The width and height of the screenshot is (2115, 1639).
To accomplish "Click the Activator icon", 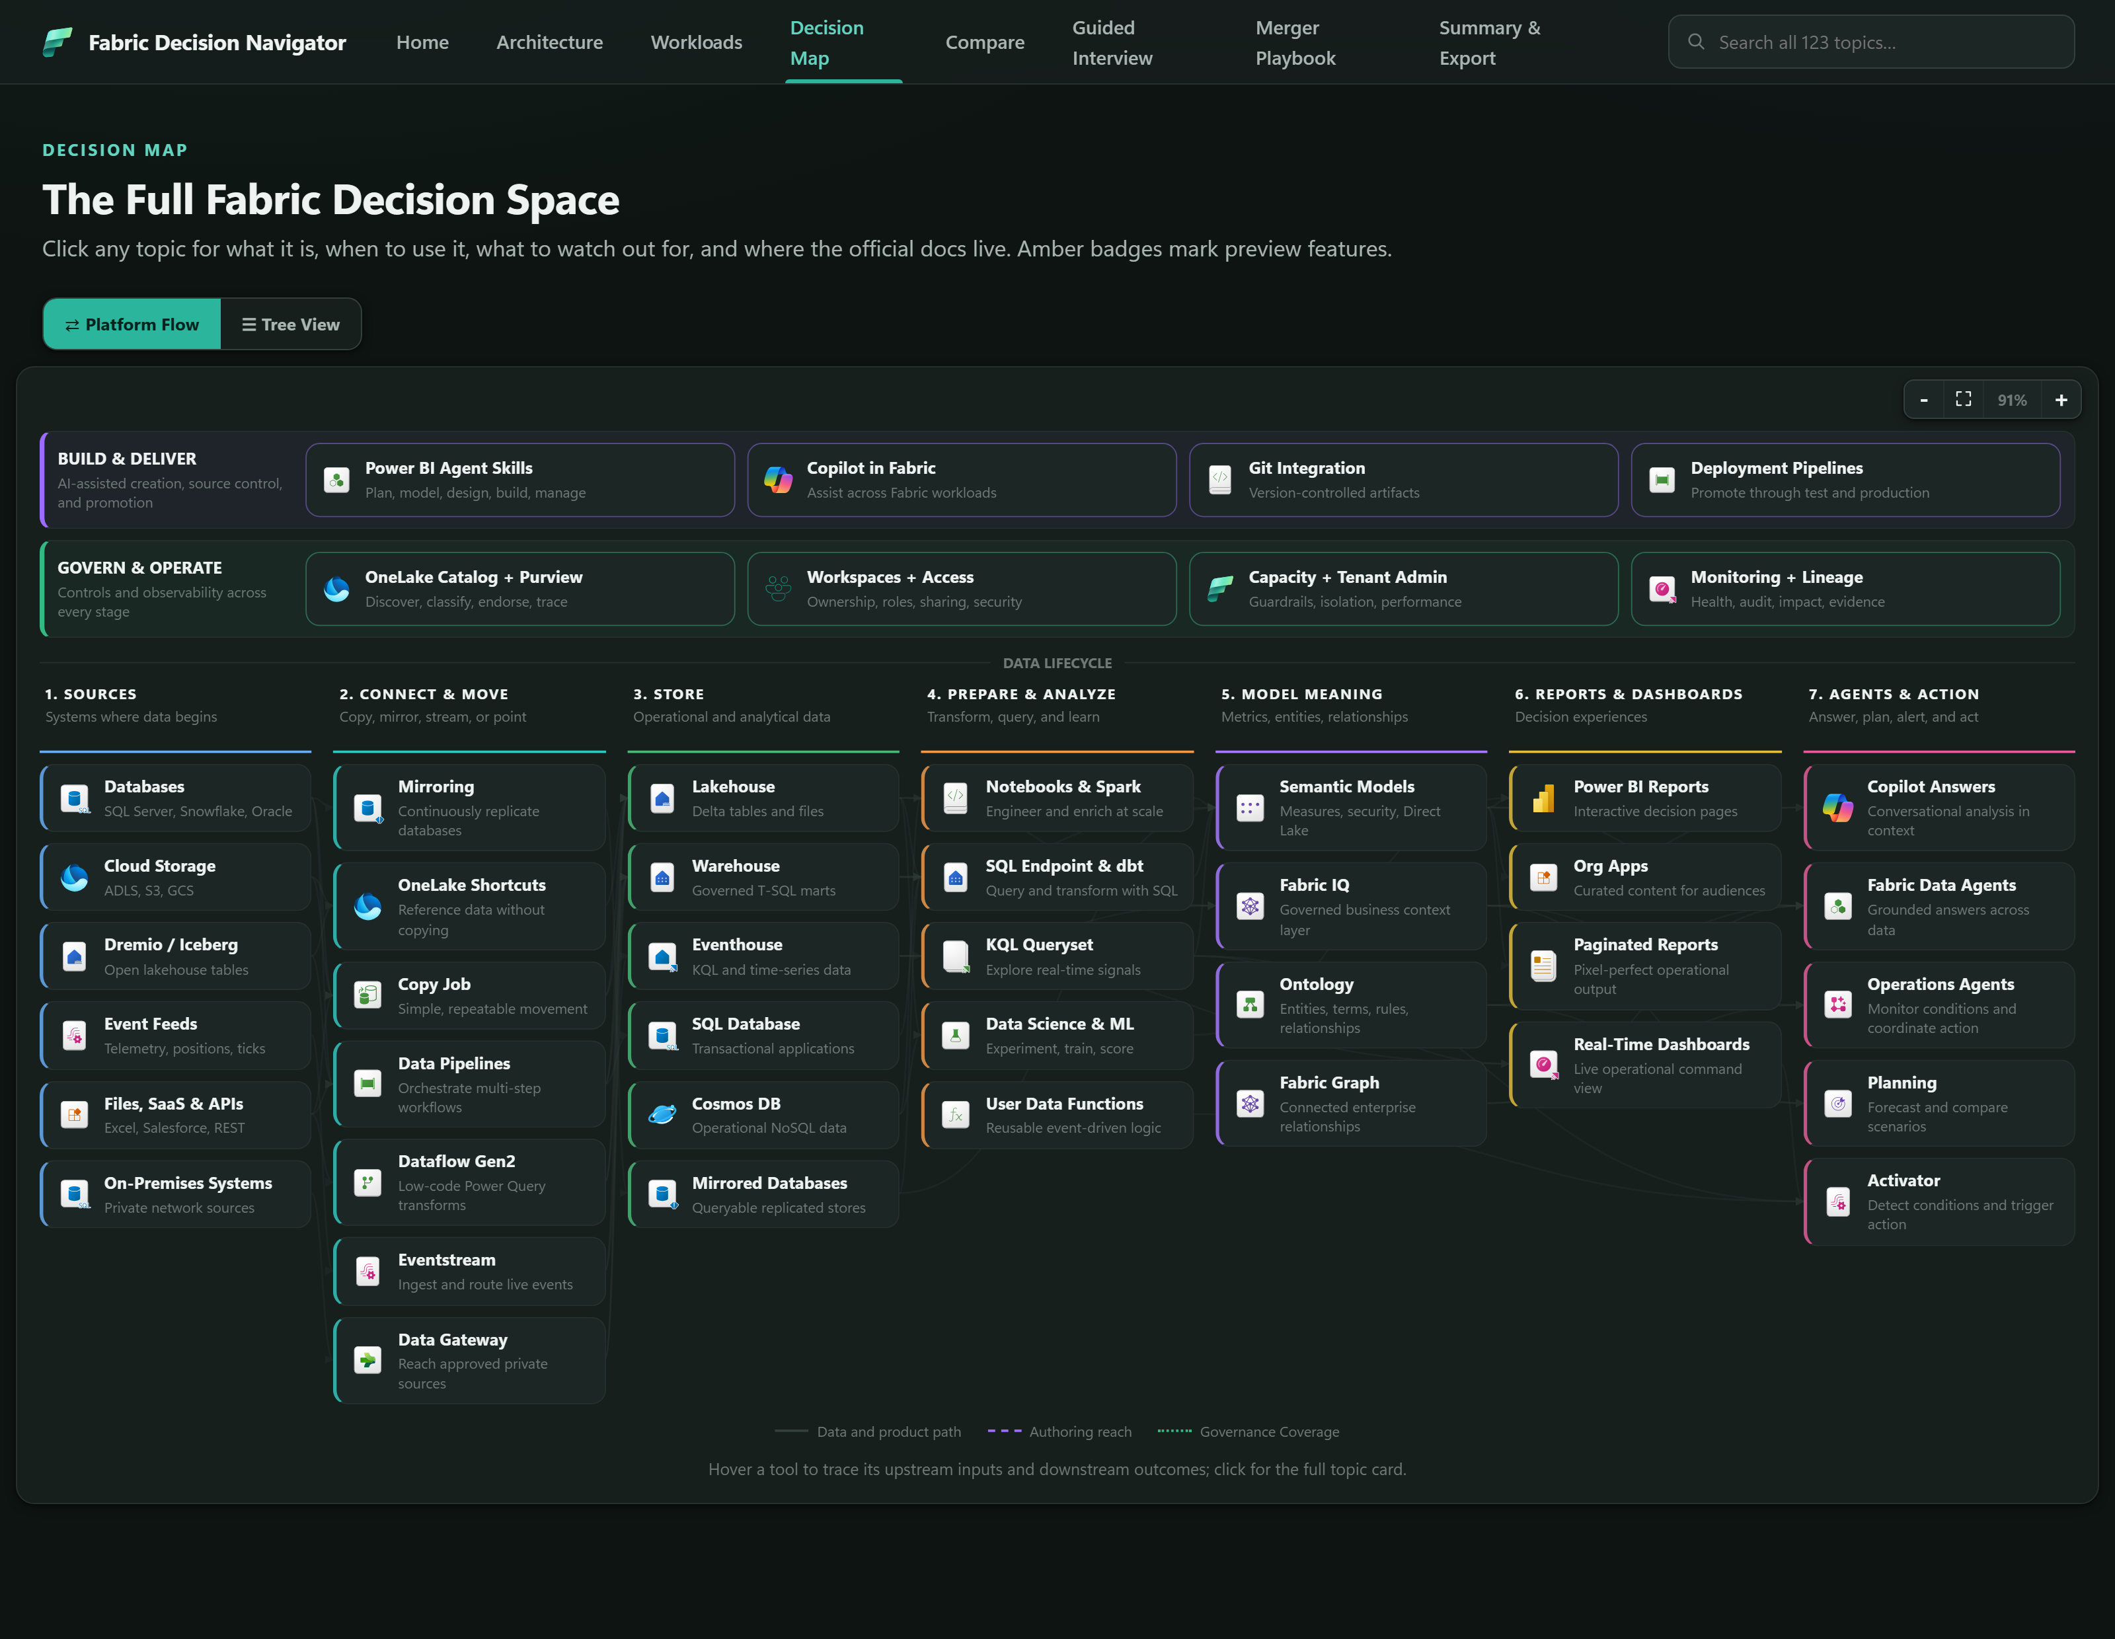I will [x=1838, y=1201].
